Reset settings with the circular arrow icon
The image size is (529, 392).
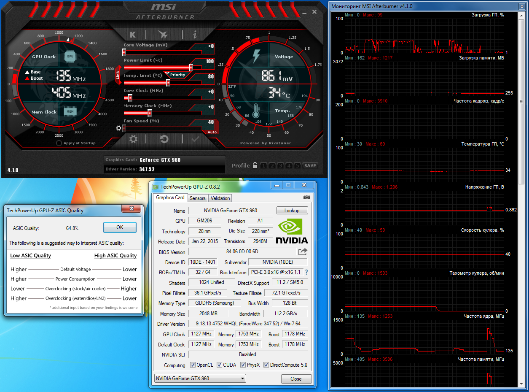coord(164,139)
